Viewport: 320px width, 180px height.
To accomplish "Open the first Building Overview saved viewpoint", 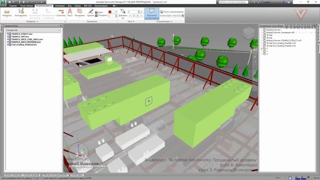I will [x=273, y=30].
